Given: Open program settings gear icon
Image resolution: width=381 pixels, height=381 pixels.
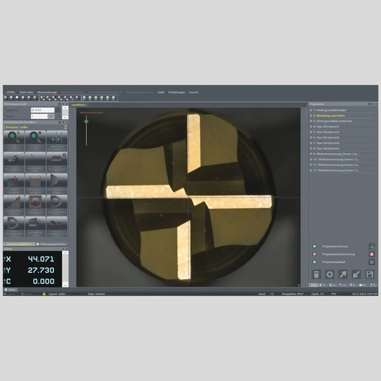Looking at the screenshot, I should 330,274.
